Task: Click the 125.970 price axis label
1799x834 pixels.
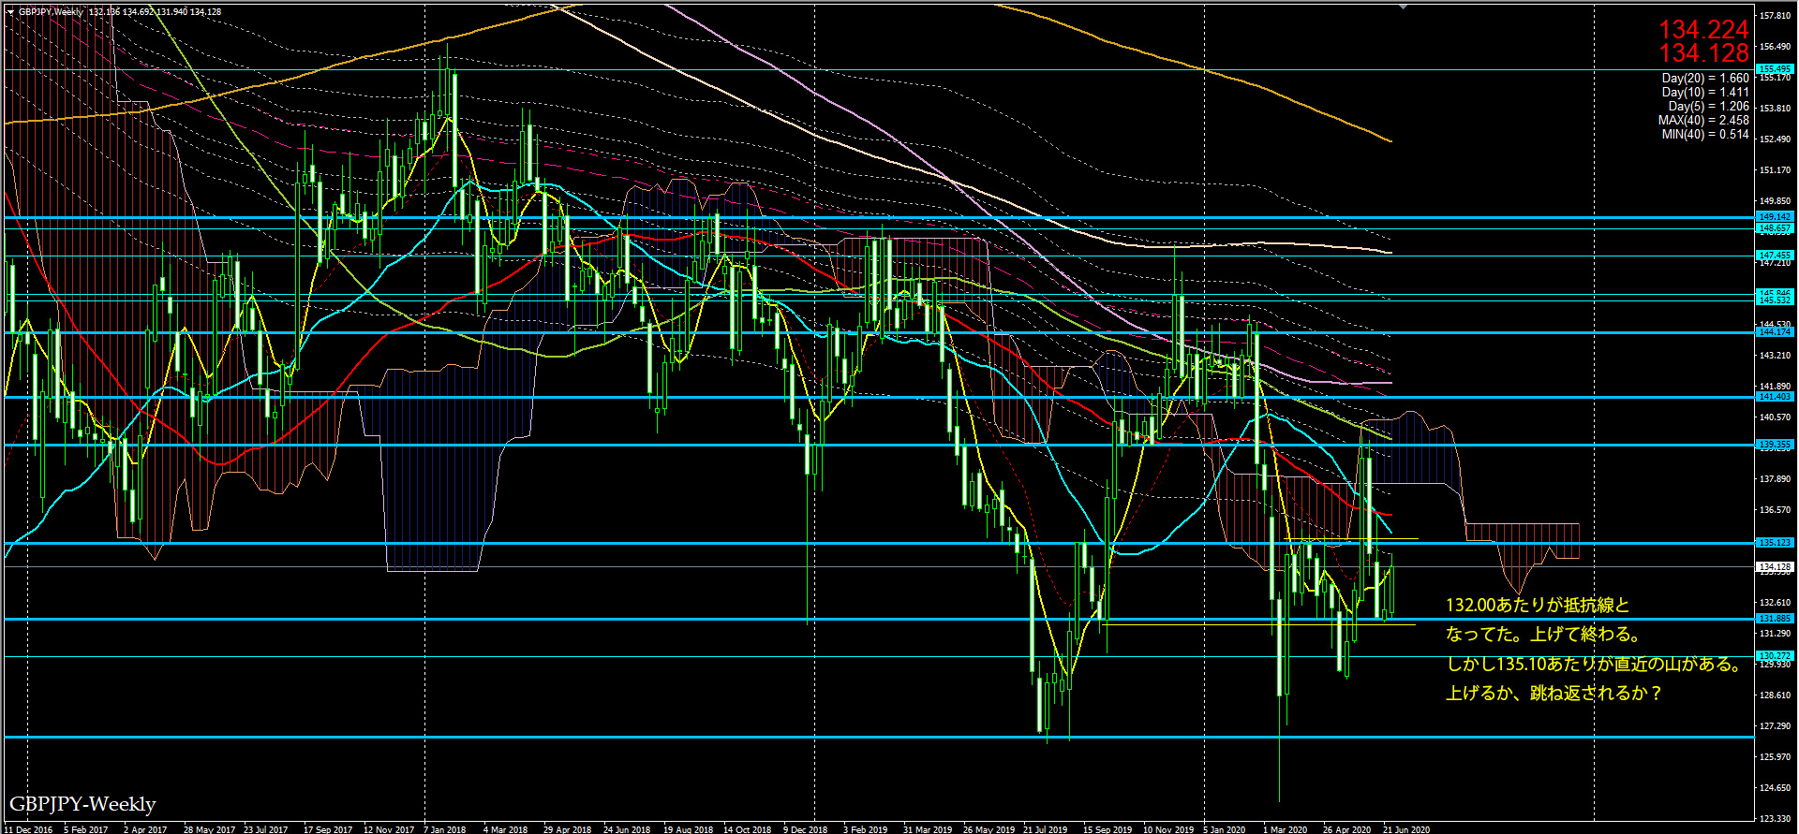Action: click(x=1776, y=757)
